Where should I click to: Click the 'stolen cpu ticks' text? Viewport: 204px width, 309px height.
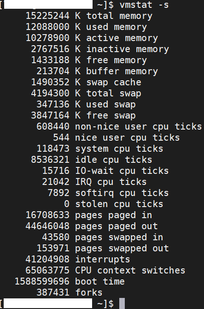[x=119, y=204]
